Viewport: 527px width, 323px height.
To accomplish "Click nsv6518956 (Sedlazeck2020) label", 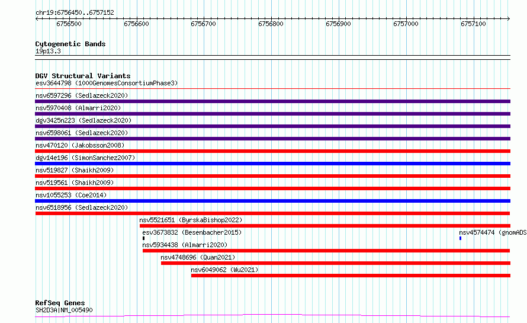I will coord(82,207).
